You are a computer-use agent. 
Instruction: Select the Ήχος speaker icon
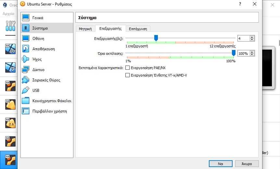[x=25, y=59]
